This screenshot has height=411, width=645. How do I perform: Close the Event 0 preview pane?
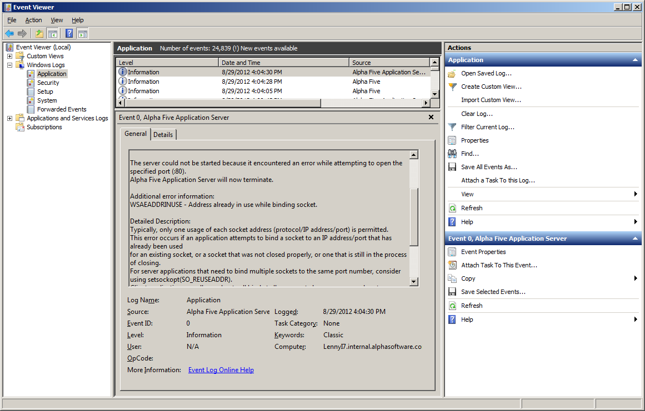click(x=431, y=118)
